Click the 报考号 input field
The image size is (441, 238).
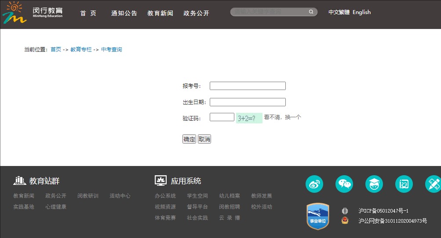248,86
